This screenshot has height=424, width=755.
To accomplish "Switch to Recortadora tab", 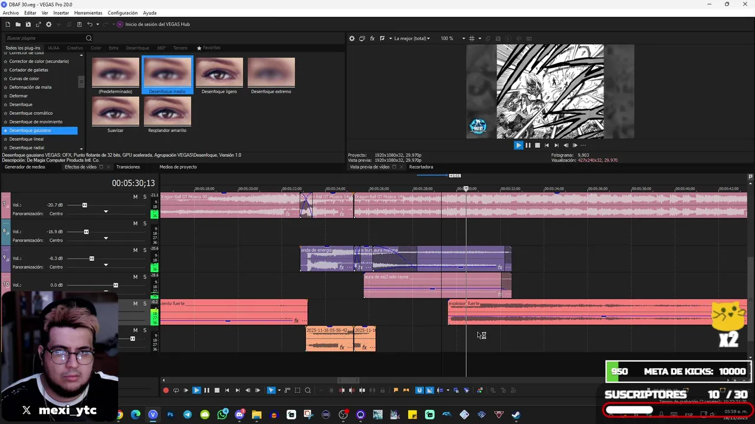I will [421, 167].
